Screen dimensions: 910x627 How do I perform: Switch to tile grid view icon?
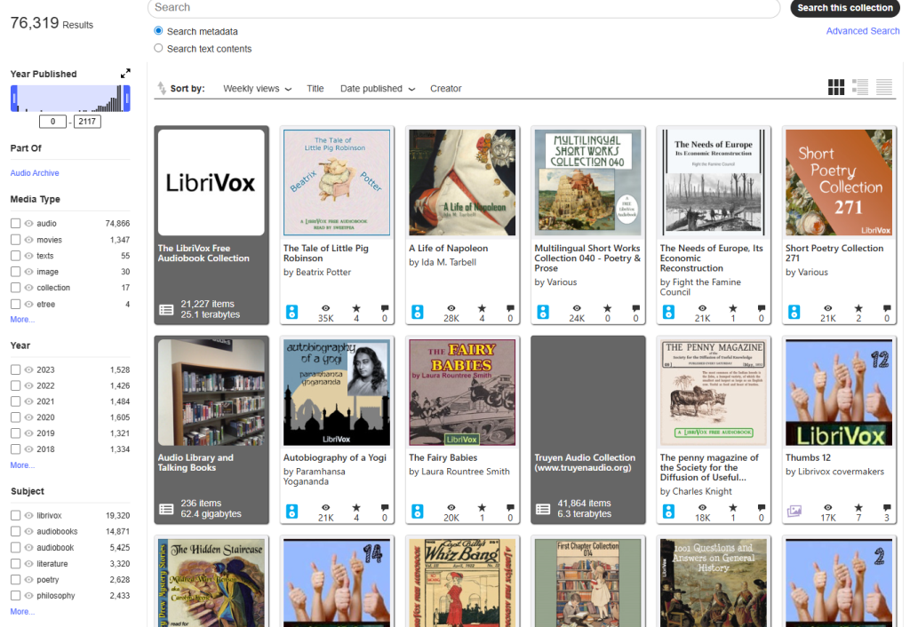836,87
